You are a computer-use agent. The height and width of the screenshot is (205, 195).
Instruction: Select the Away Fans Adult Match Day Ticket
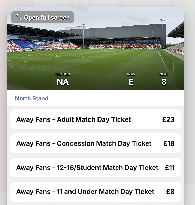coord(74,119)
